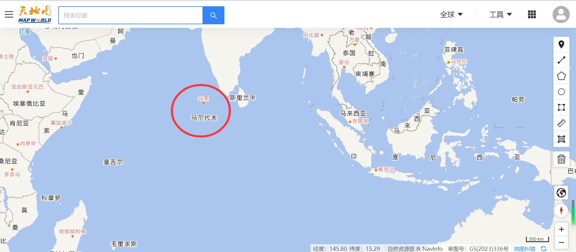The image size is (576, 252).
Task: Click the 雅加达 city label
Action: pyautogui.click(x=386, y=169)
